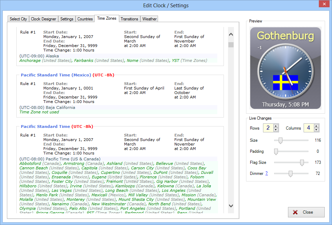Switch to the Countries tab

[x=85, y=19]
